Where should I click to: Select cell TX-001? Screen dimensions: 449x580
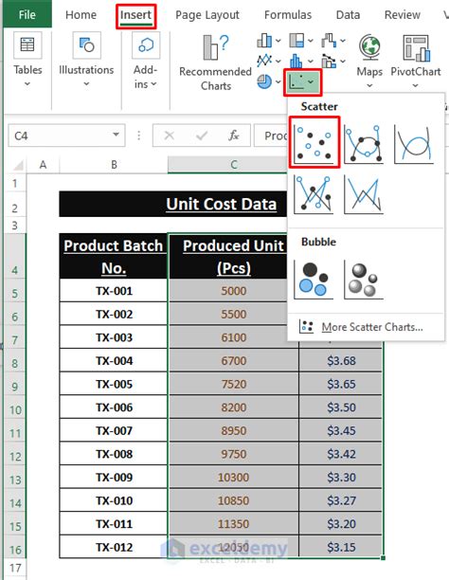coord(114,291)
